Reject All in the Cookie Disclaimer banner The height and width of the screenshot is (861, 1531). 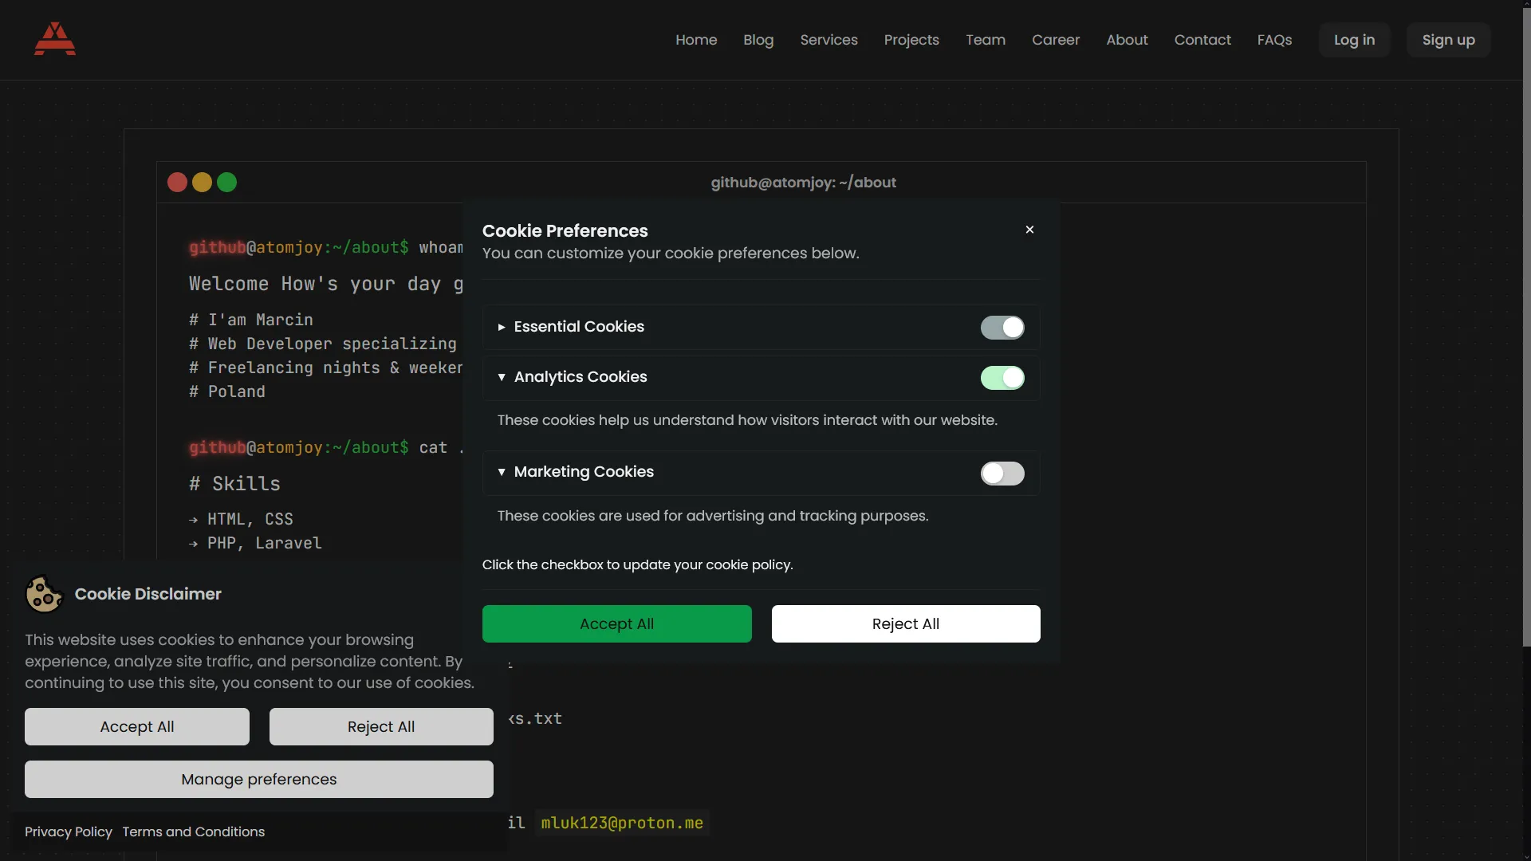pyautogui.click(x=381, y=726)
